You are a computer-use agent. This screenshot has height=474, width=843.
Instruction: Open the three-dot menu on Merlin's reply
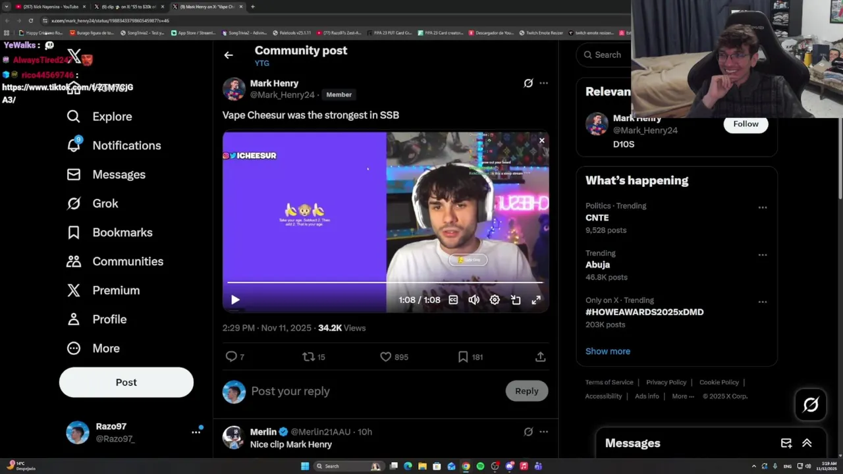(x=543, y=432)
